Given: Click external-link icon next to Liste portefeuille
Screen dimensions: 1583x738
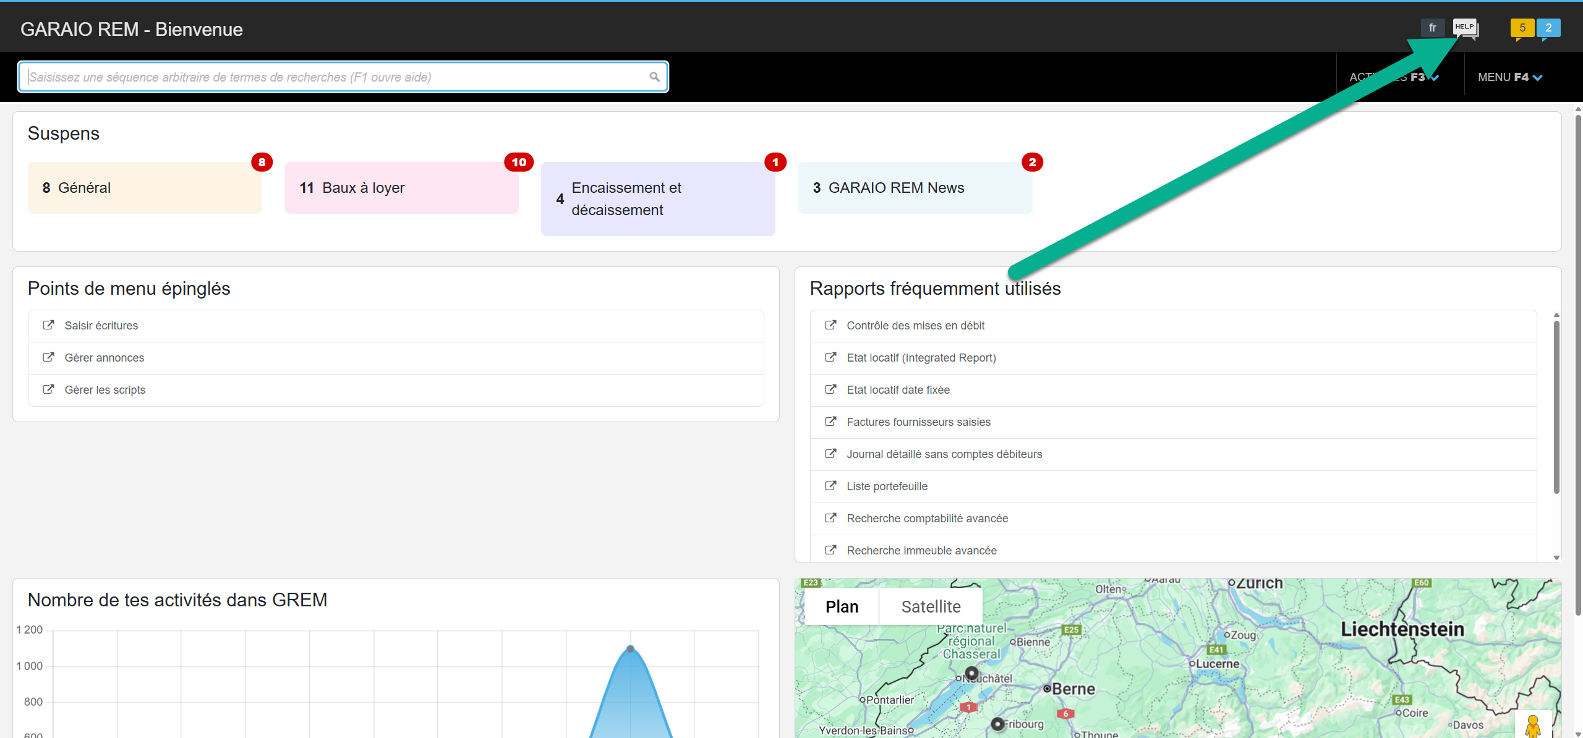Looking at the screenshot, I should 830,486.
